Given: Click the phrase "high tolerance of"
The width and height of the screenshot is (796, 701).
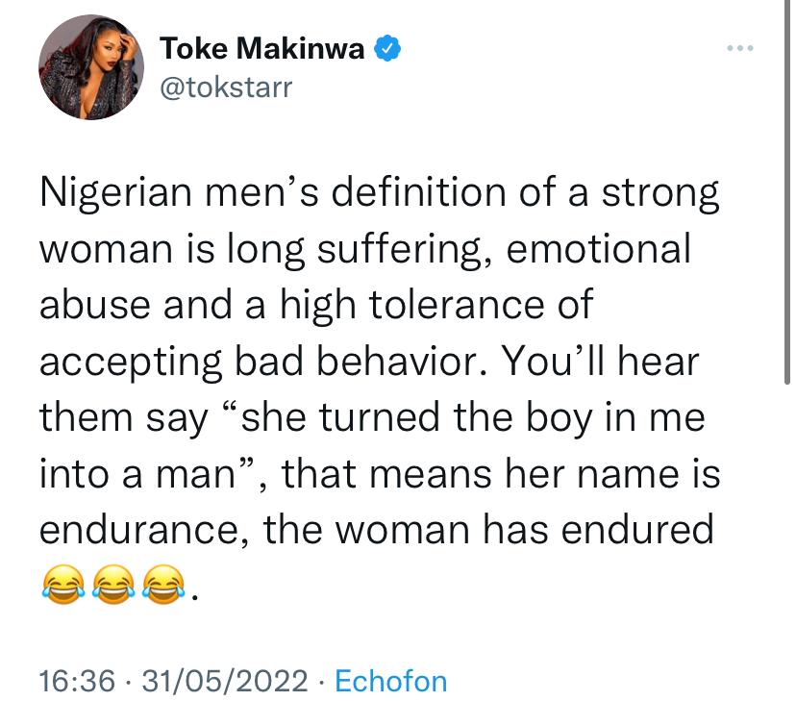Looking at the screenshot, I should (436, 305).
